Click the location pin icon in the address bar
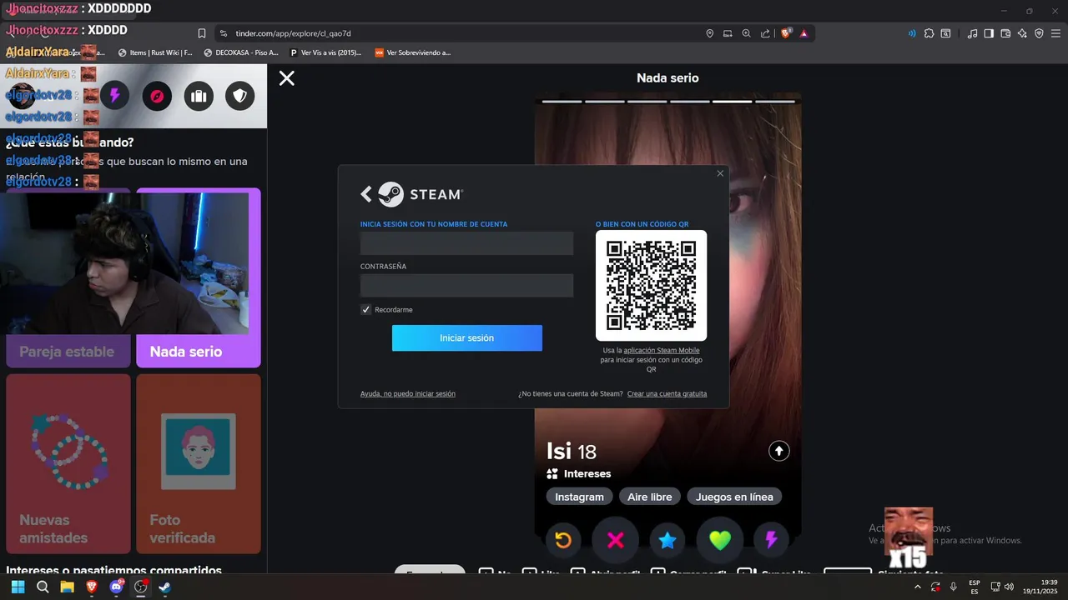This screenshot has height=600, width=1068. [709, 33]
